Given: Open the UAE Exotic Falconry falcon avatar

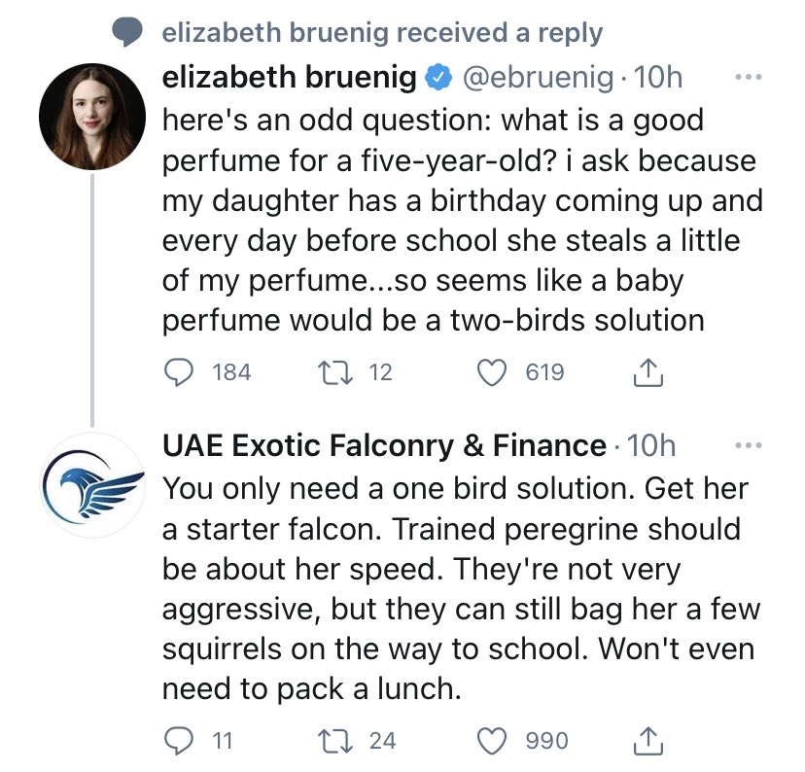Looking at the screenshot, I should pyautogui.click(x=92, y=484).
